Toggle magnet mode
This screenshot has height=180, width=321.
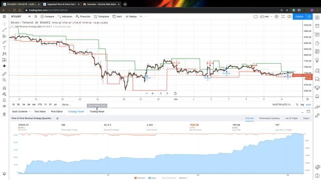pos(5,88)
